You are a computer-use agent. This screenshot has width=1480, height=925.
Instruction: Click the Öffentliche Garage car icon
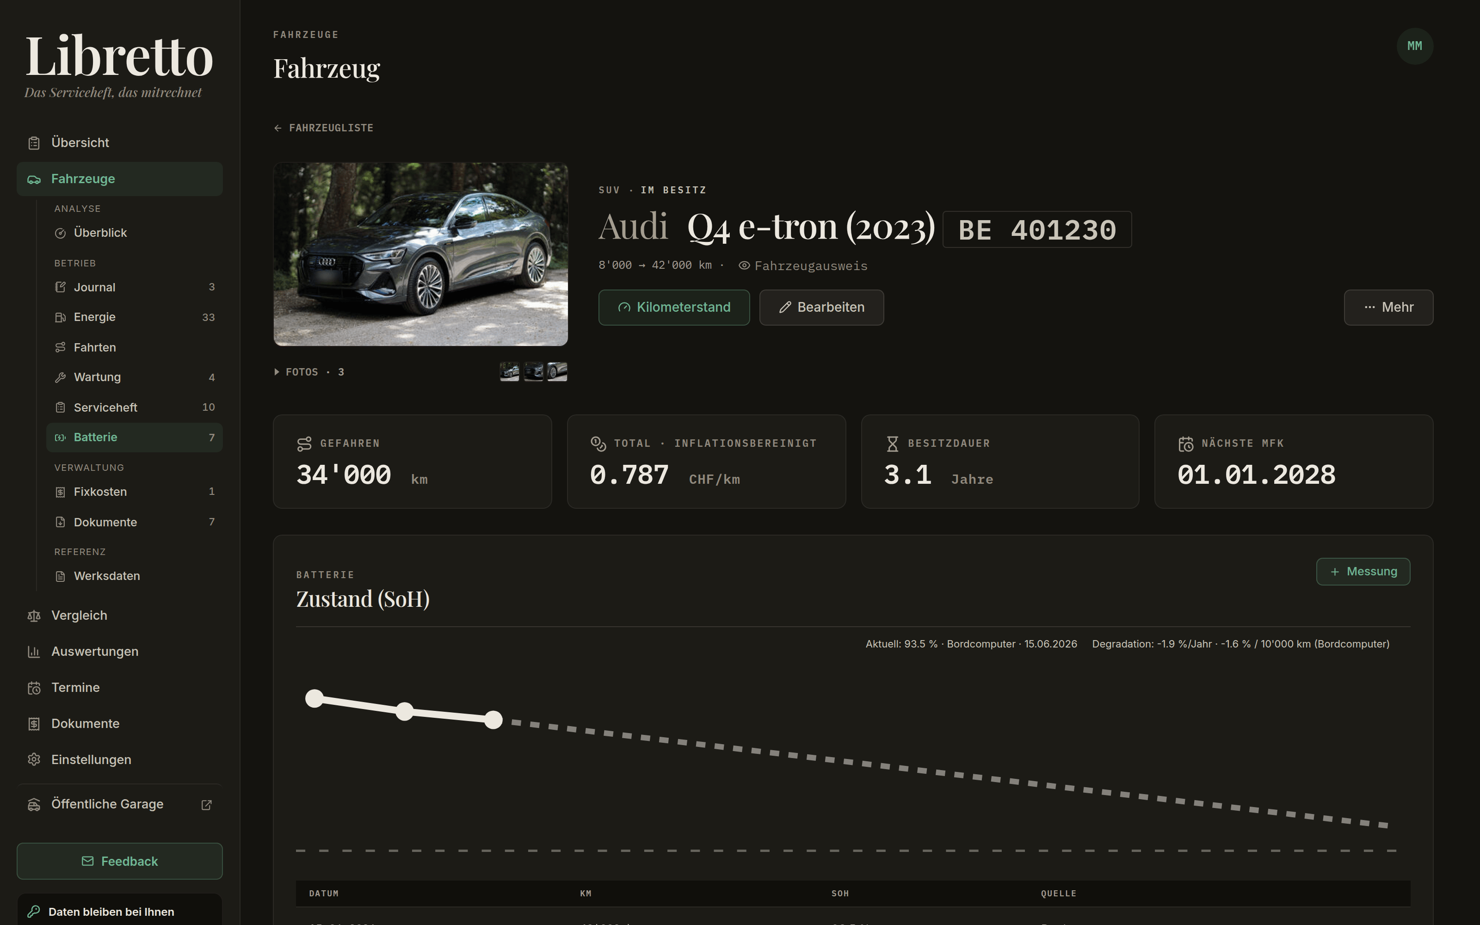34,805
